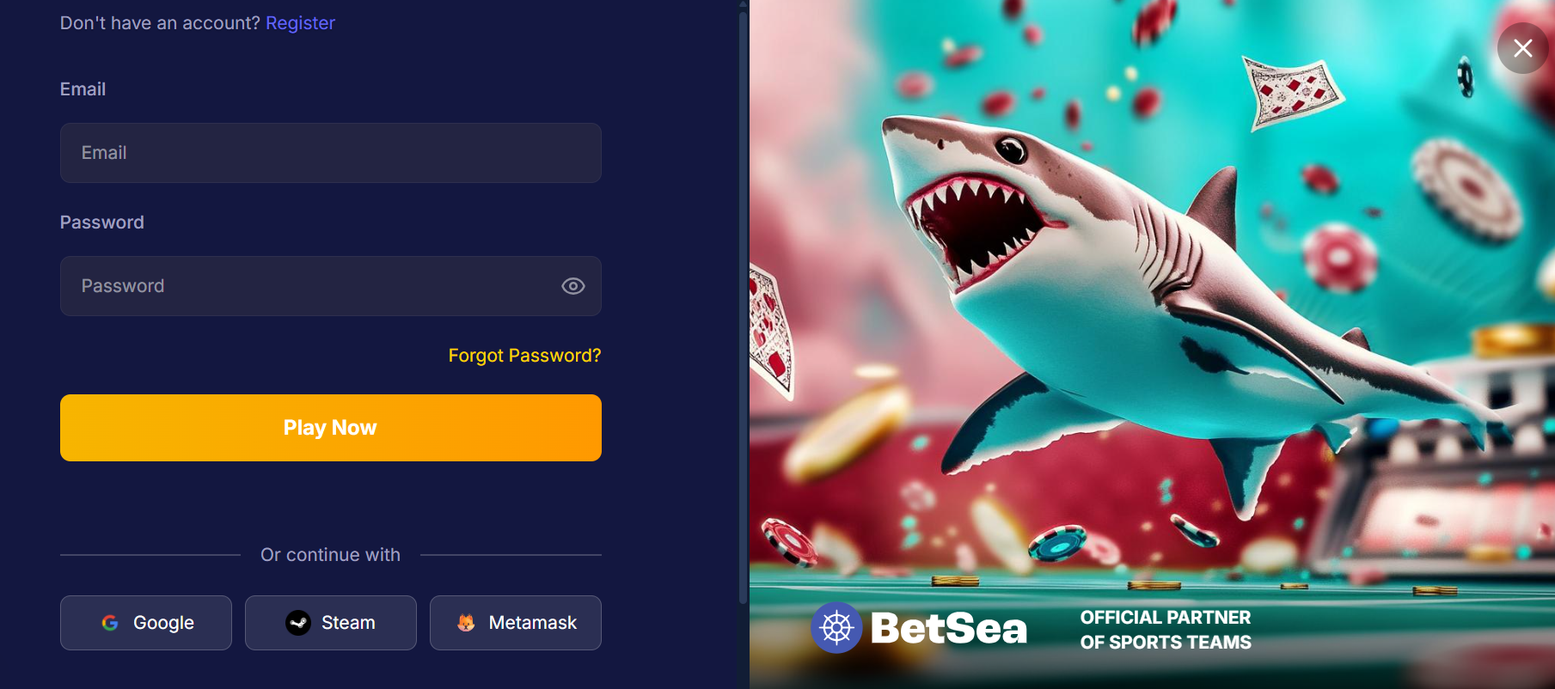
Task: Focus the Password input field
Action: pyautogui.click(x=331, y=286)
